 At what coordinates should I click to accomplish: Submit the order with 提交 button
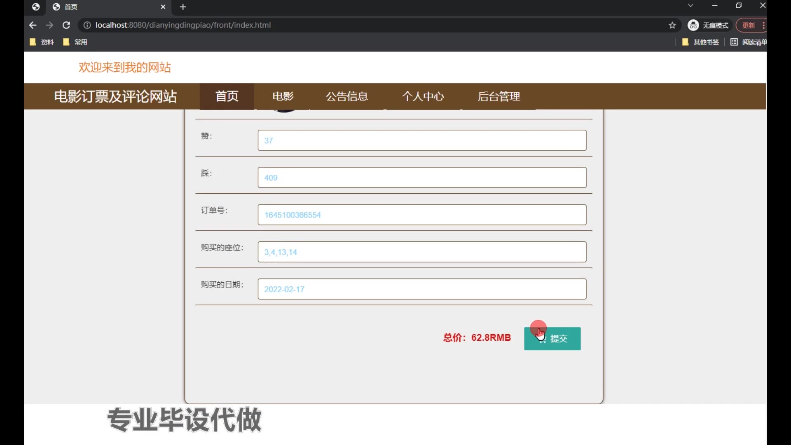(x=552, y=339)
